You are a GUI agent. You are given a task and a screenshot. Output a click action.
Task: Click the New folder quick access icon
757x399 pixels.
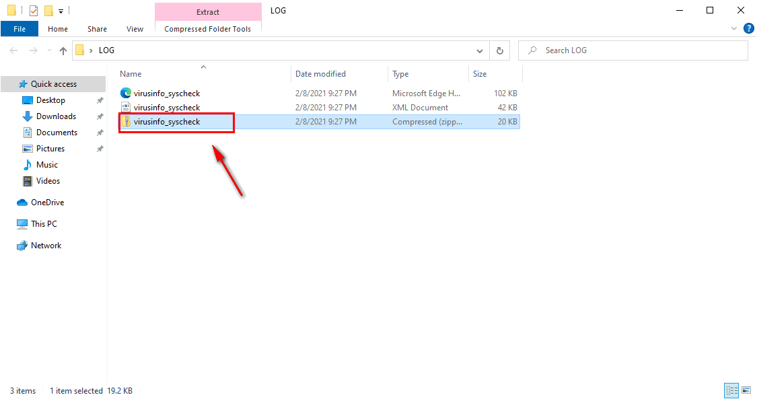click(x=48, y=10)
